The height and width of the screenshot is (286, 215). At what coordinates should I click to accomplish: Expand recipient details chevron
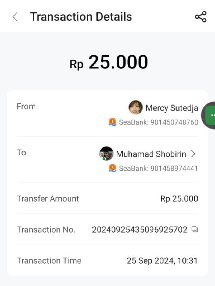coord(193,154)
